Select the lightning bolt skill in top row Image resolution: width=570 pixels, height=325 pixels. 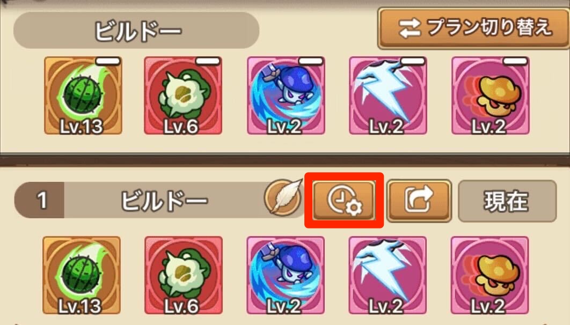[x=388, y=95]
